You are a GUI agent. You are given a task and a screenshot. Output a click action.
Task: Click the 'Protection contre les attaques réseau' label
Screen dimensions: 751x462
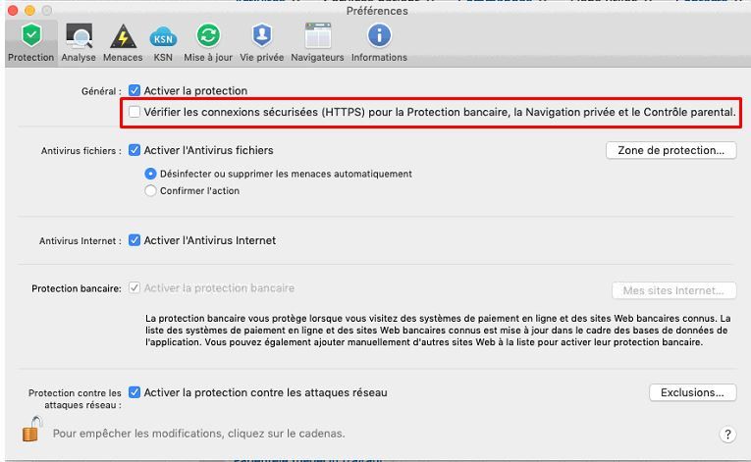pos(76,399)
